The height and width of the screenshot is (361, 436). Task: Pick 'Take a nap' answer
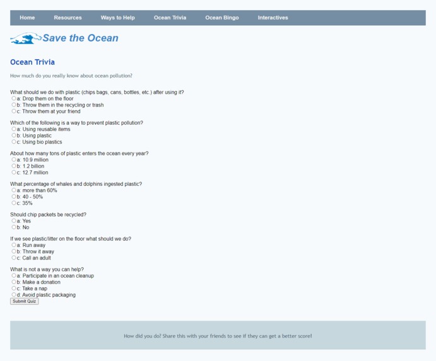14,288
